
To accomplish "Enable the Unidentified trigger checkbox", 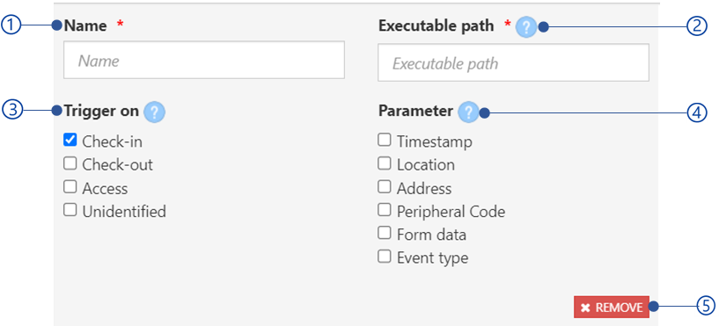I will (x=70, y=210).
